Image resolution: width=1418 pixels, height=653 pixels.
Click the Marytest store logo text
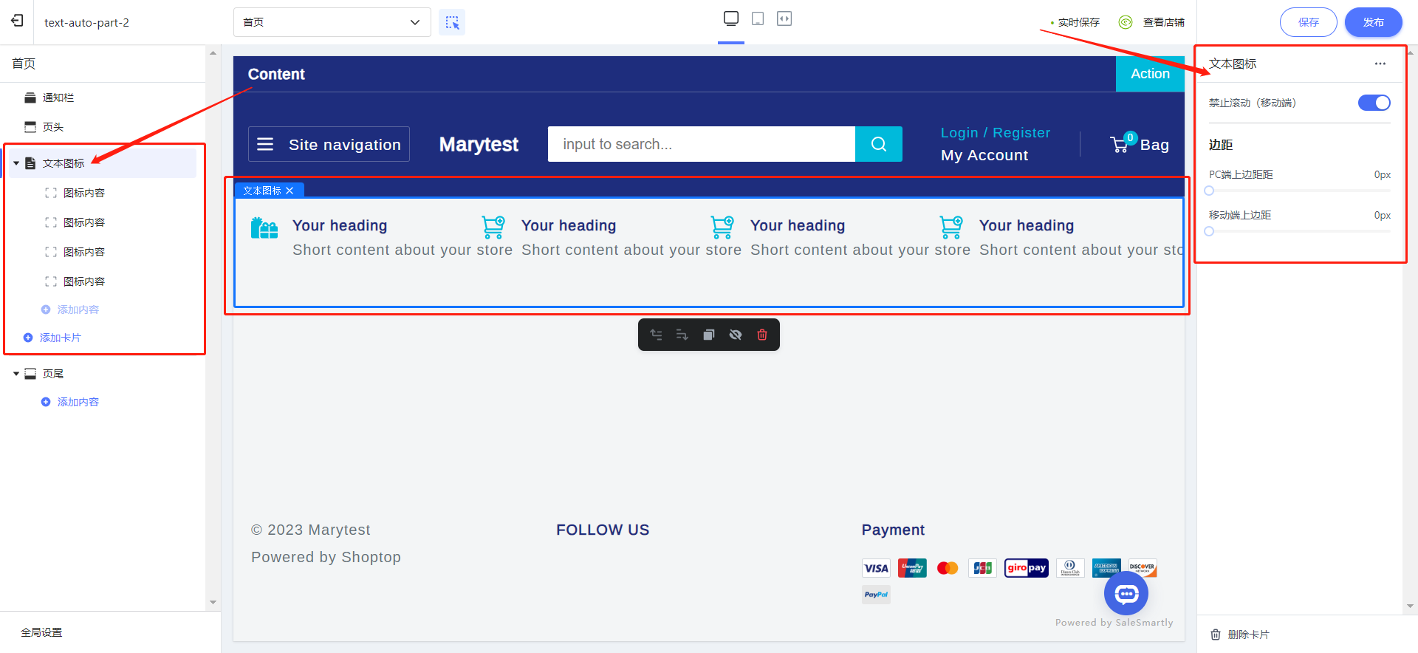[479, 144]
